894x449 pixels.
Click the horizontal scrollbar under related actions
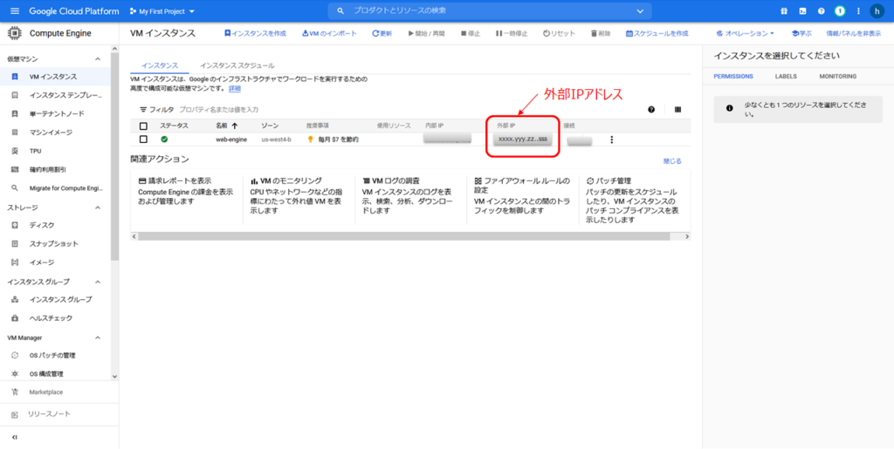[410, 235]
